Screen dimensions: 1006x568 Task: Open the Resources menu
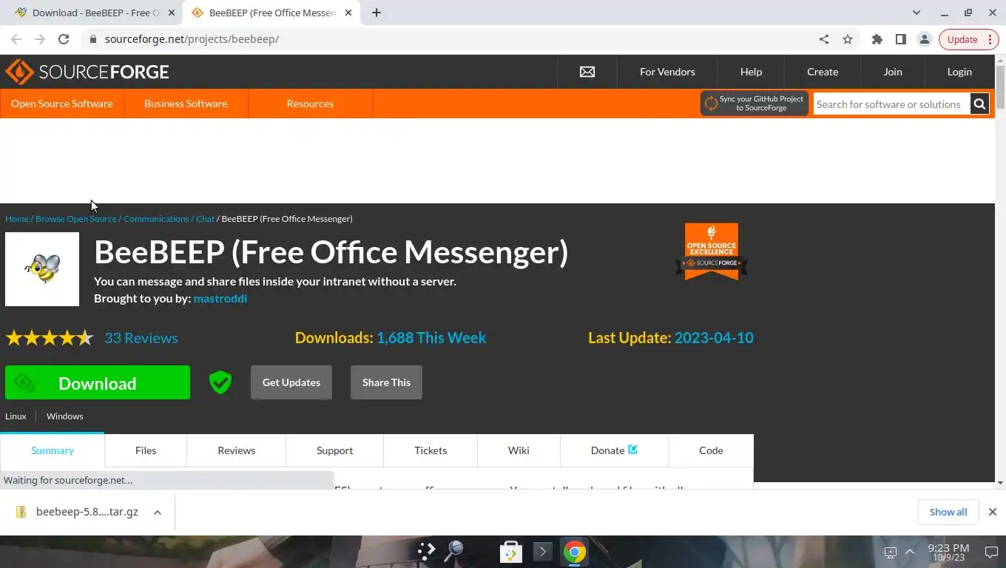point(310,104)
